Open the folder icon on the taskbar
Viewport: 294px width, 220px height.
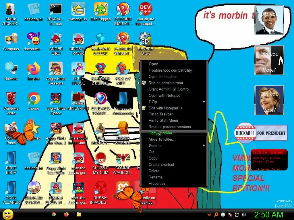pos(79,214)
